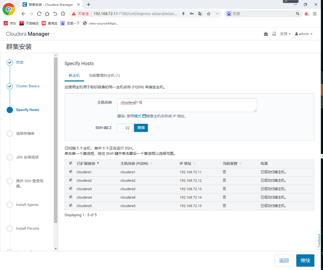
Task: Click the 返回 button
Action: [284, 260]
